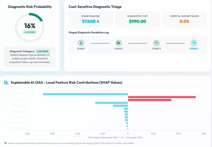Screen dimensions: 212x147
Task: Click the 'EXANG (0.0)' feature label
Action: coord(18,129)
